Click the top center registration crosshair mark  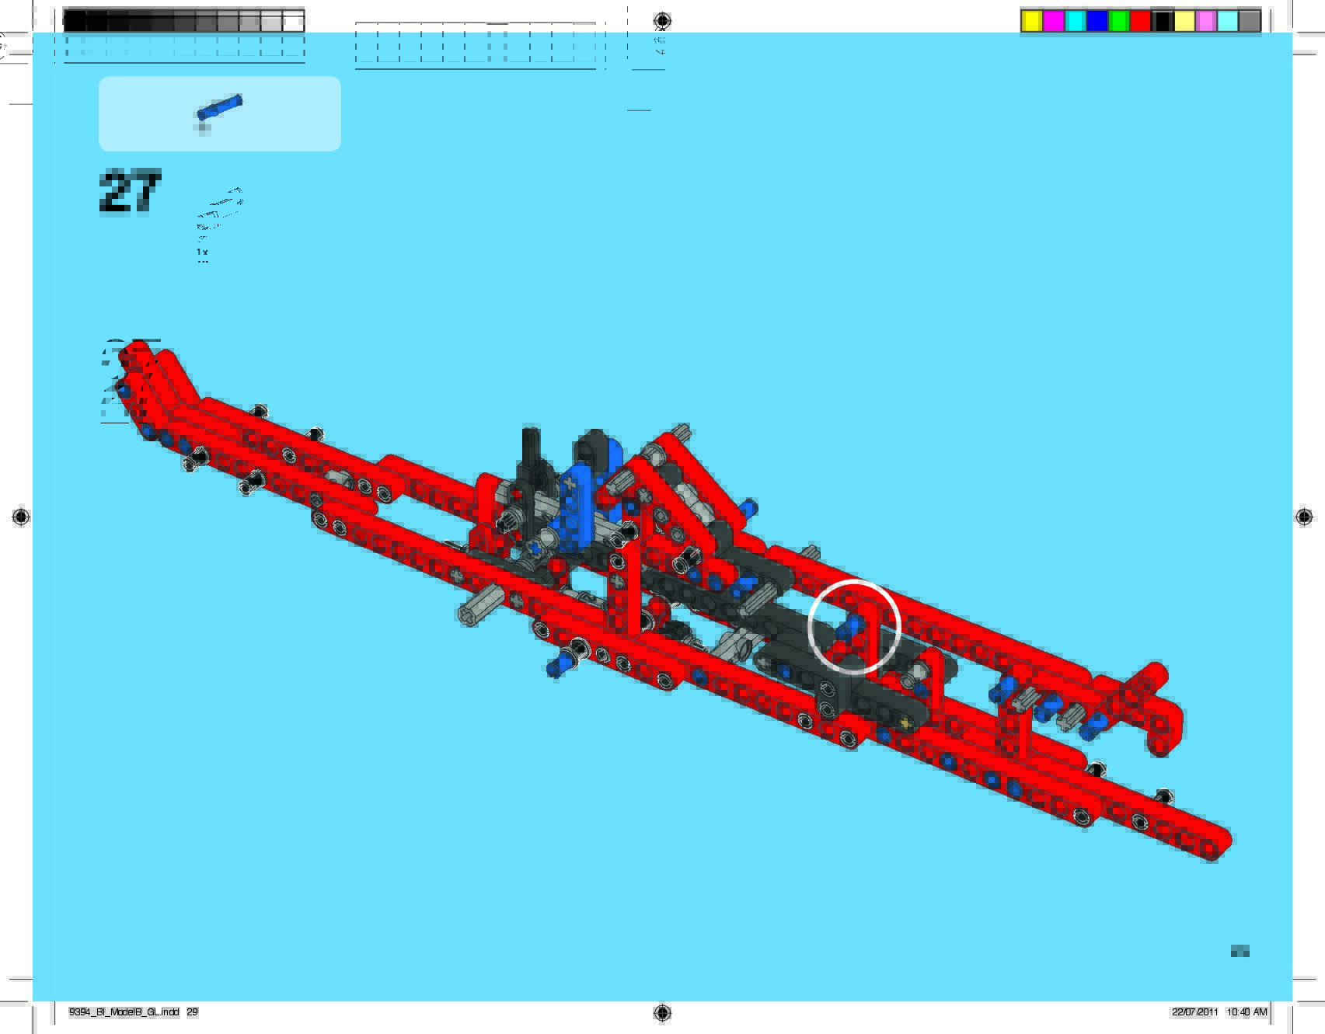tap(662, 20)
